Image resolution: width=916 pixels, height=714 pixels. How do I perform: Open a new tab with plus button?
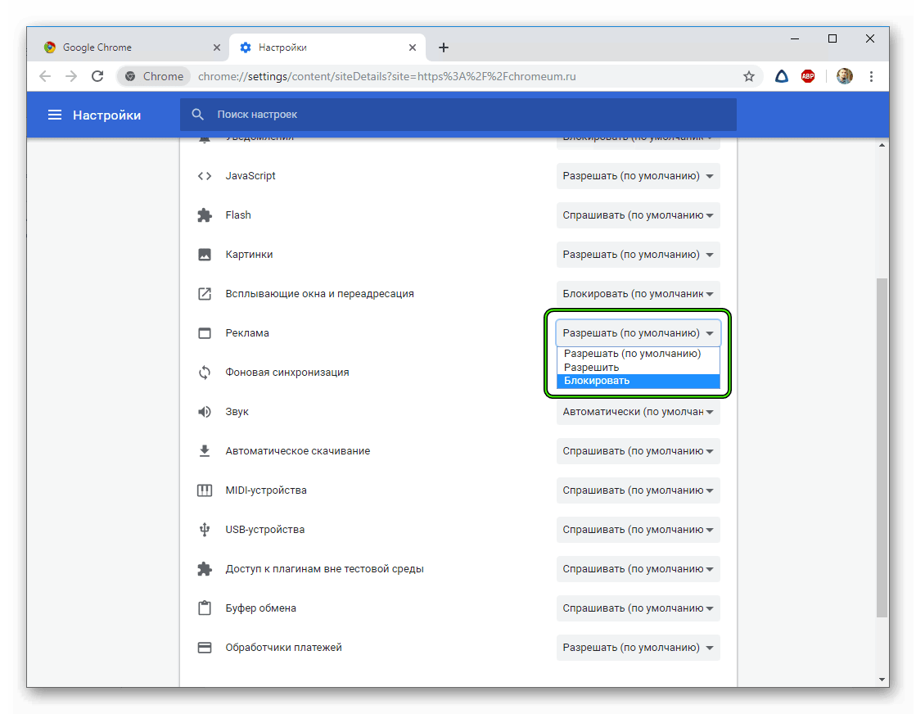click(444, 47)
